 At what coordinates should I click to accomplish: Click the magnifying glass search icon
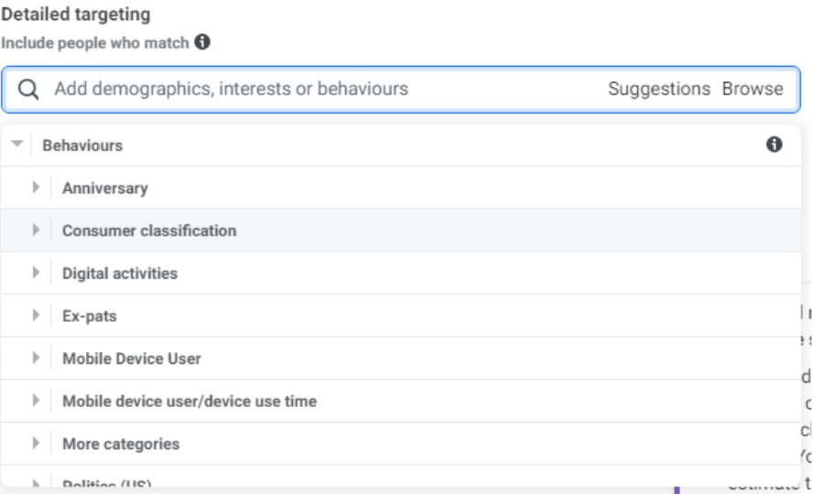click(28, 89)
